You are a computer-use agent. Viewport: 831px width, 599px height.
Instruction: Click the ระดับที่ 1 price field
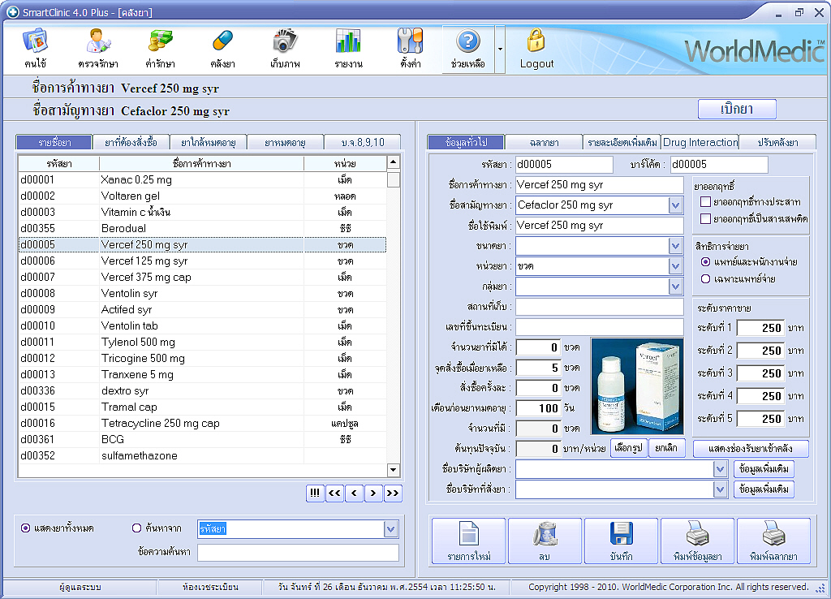[x=760, y=328]
